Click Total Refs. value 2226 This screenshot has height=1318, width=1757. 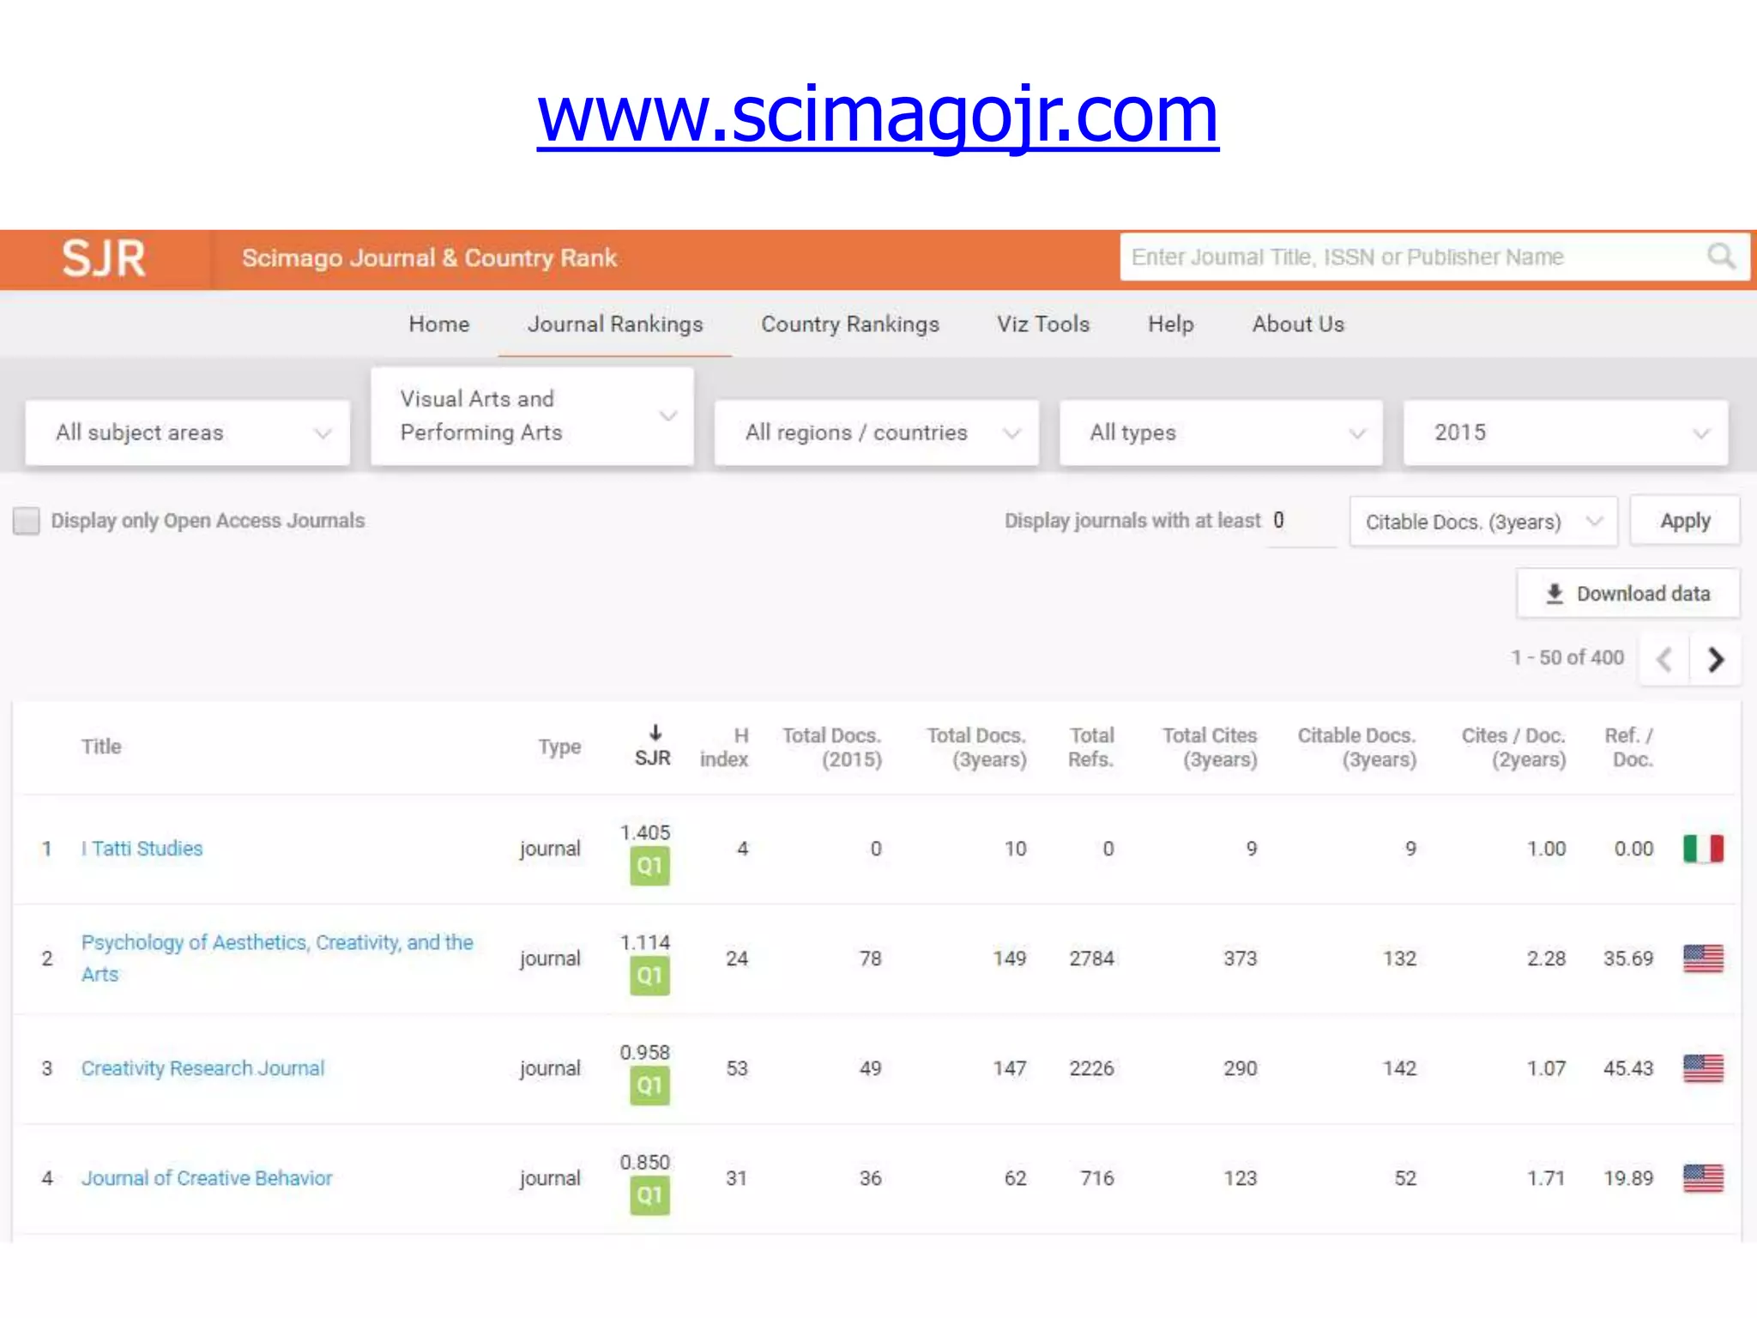1091,1068
